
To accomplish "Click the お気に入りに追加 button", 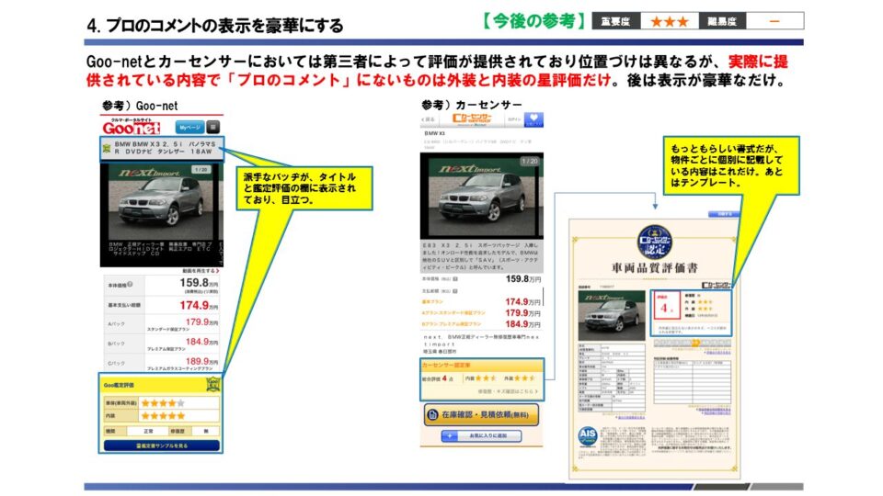I will pyautogui.click(x=481, y=435).
